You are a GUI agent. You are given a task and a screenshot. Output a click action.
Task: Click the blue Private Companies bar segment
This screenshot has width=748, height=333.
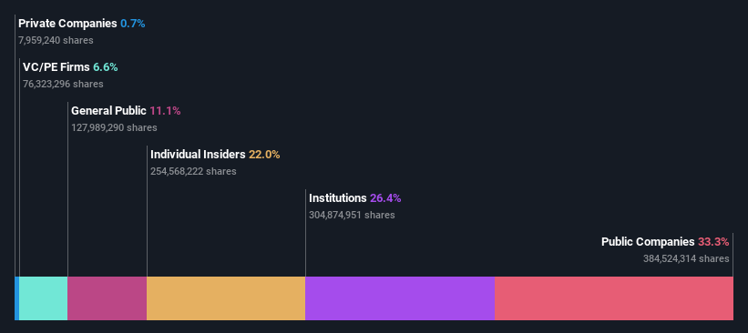[16, 298]
